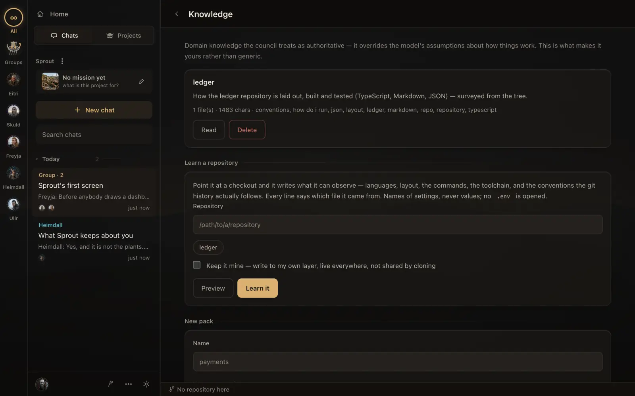Click the Sprout project name
635x396 pixels.
coord(45,61)
